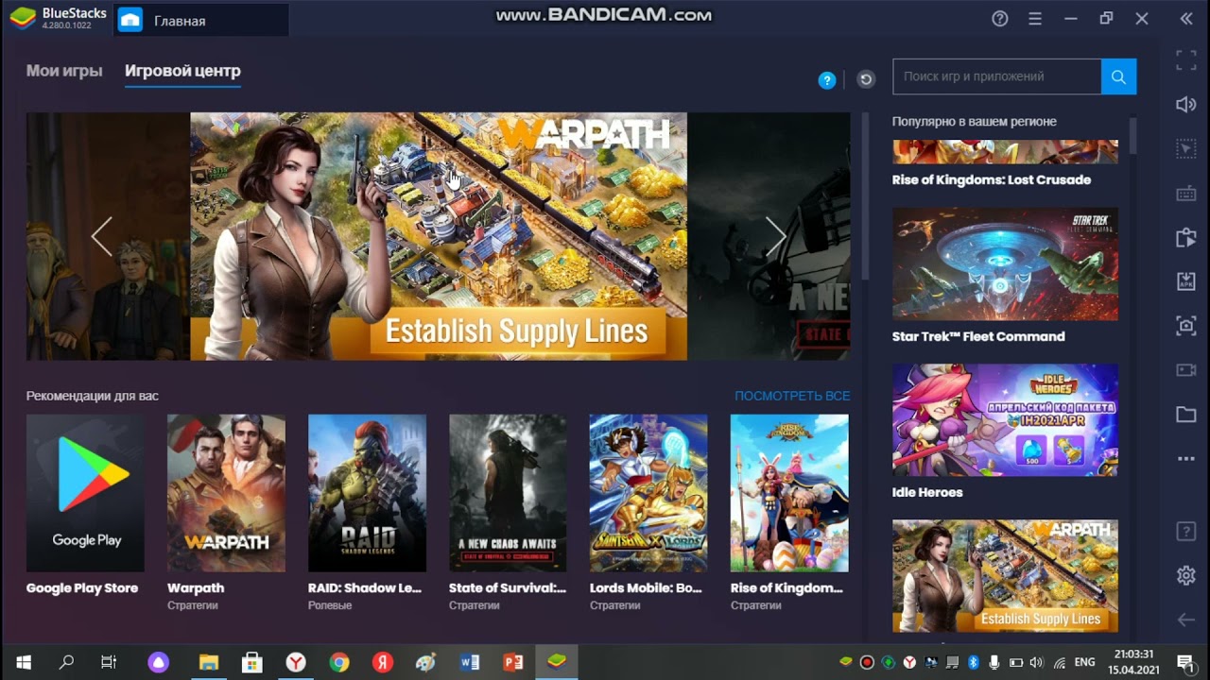Click Idle Heroes title text

click(927, 492)
